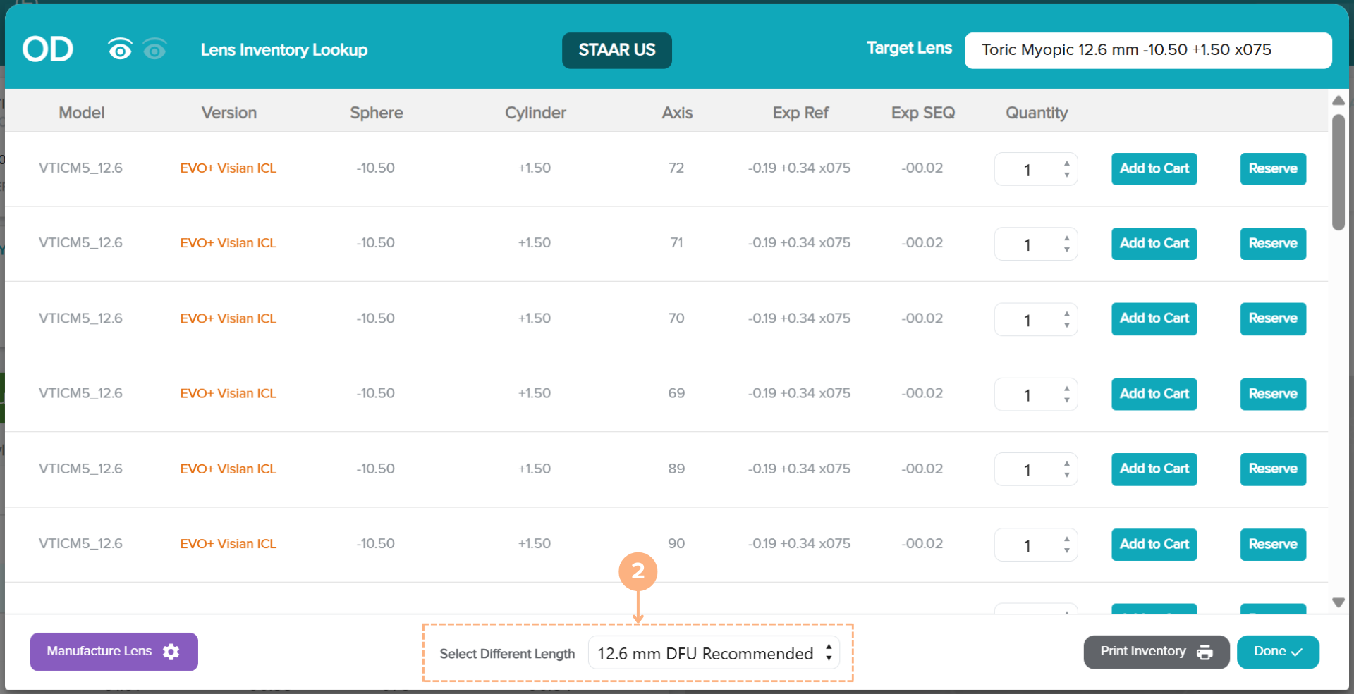The image size is (1354, 694).
Task: Select the active right eye icon
Action: [x=120, y=49]
